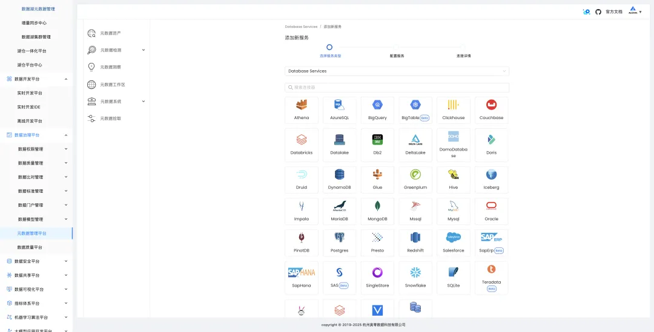Viewport: 654px width, 332px height.
Task: Select the Datalake connector
Action: pyautogui.click(x=340, y=145)
